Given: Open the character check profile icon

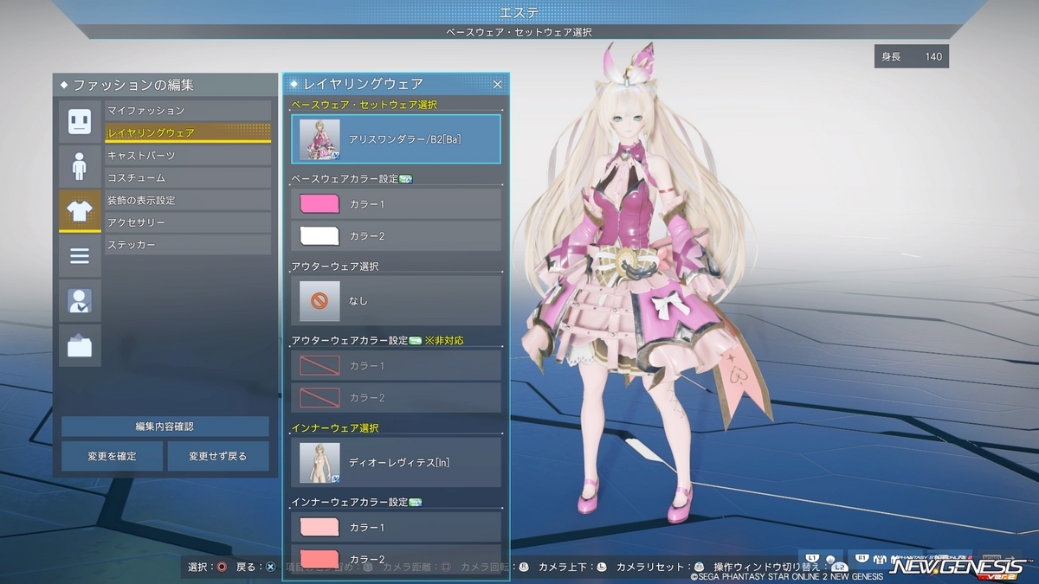Looking at the screenshot, I should pos(80,301).
